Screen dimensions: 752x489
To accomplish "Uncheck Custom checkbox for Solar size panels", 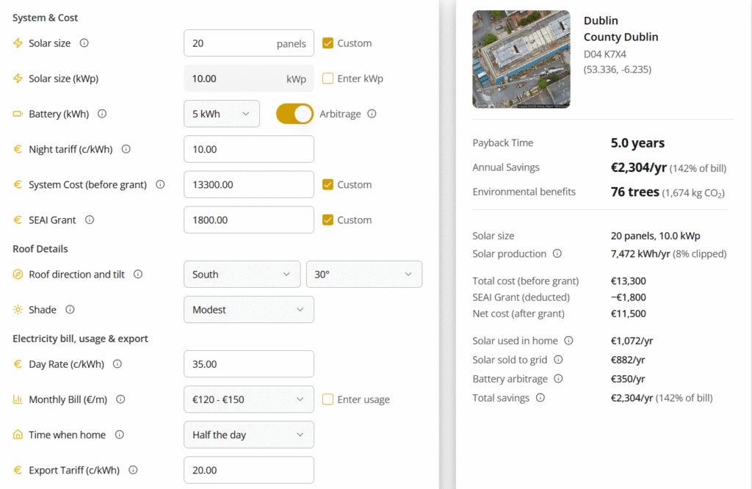I will point(328,43).
